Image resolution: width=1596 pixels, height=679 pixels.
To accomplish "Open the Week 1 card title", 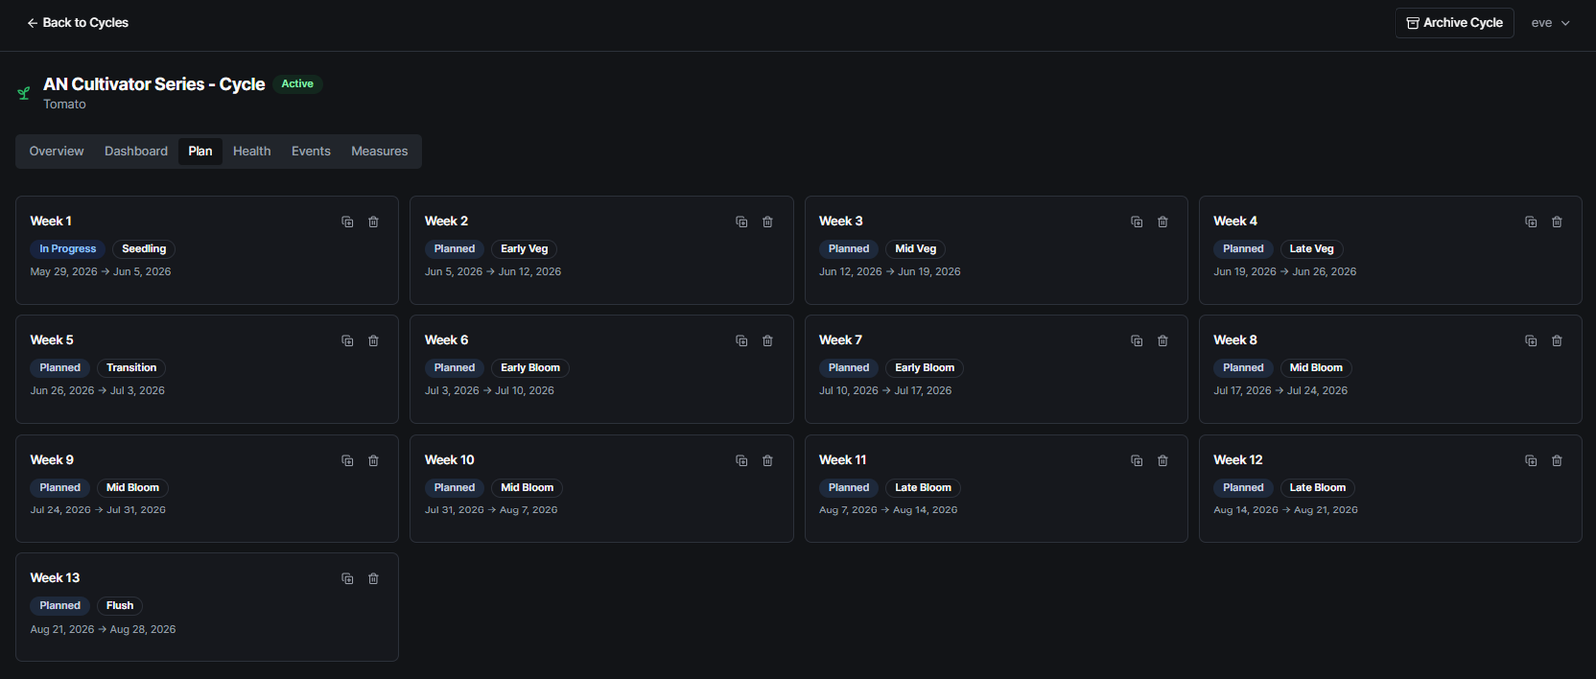I will coord(51,221).
